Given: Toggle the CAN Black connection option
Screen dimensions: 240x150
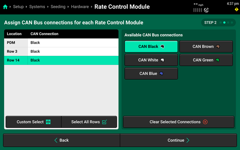Looking at the screenshot, I should click(x=151, y=46).
